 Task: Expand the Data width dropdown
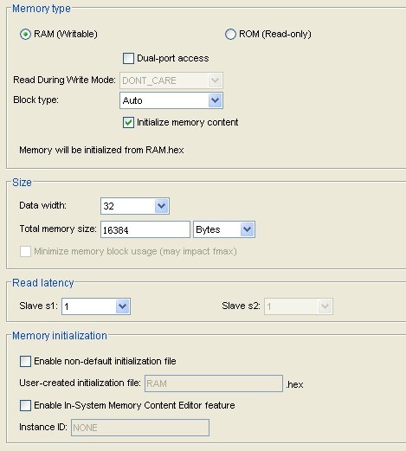tap(135, 206)
